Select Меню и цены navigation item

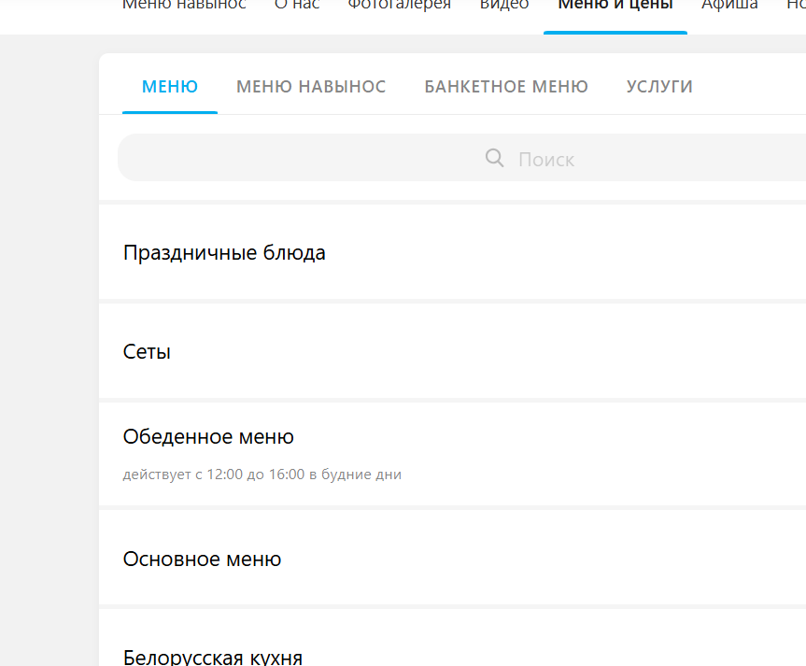click(615, 6)
